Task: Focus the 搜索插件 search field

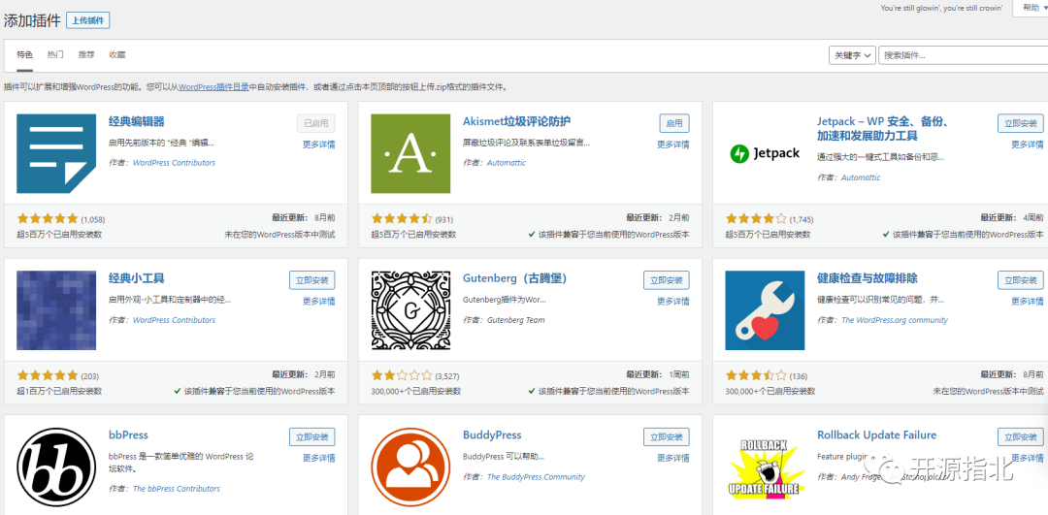Action: [964, 55]
